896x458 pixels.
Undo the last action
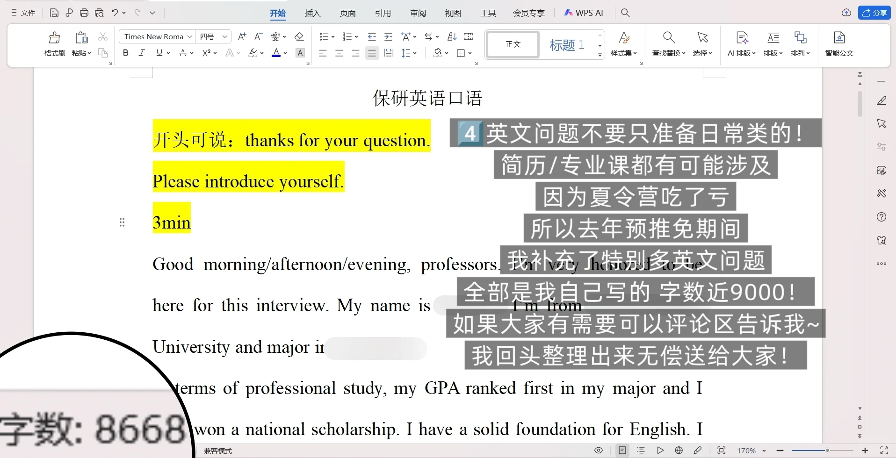pos(115,13)
